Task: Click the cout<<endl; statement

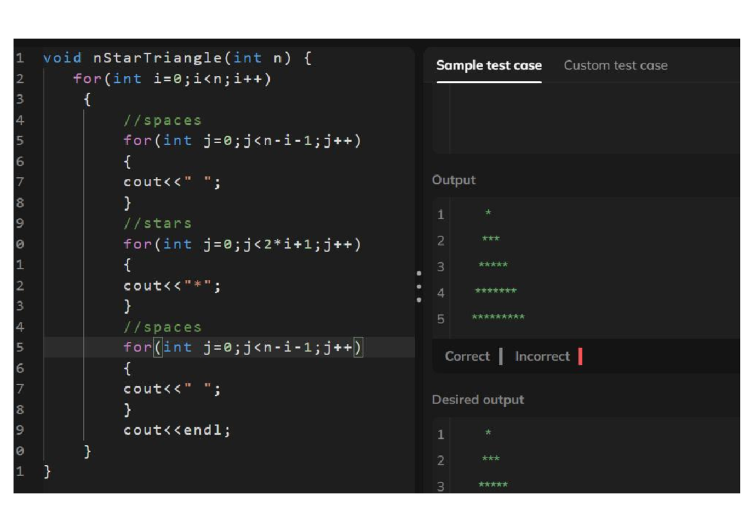Action: tap(177, 430)
